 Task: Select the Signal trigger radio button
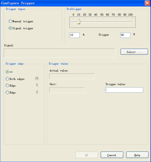pyautogui.click(x=10, y=28)
